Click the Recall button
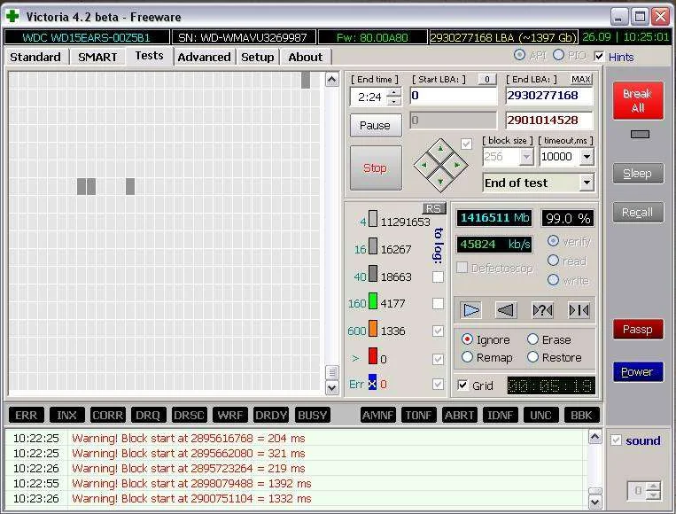The image size is (676, 514). pyautogui.click(x=638, y=212)
